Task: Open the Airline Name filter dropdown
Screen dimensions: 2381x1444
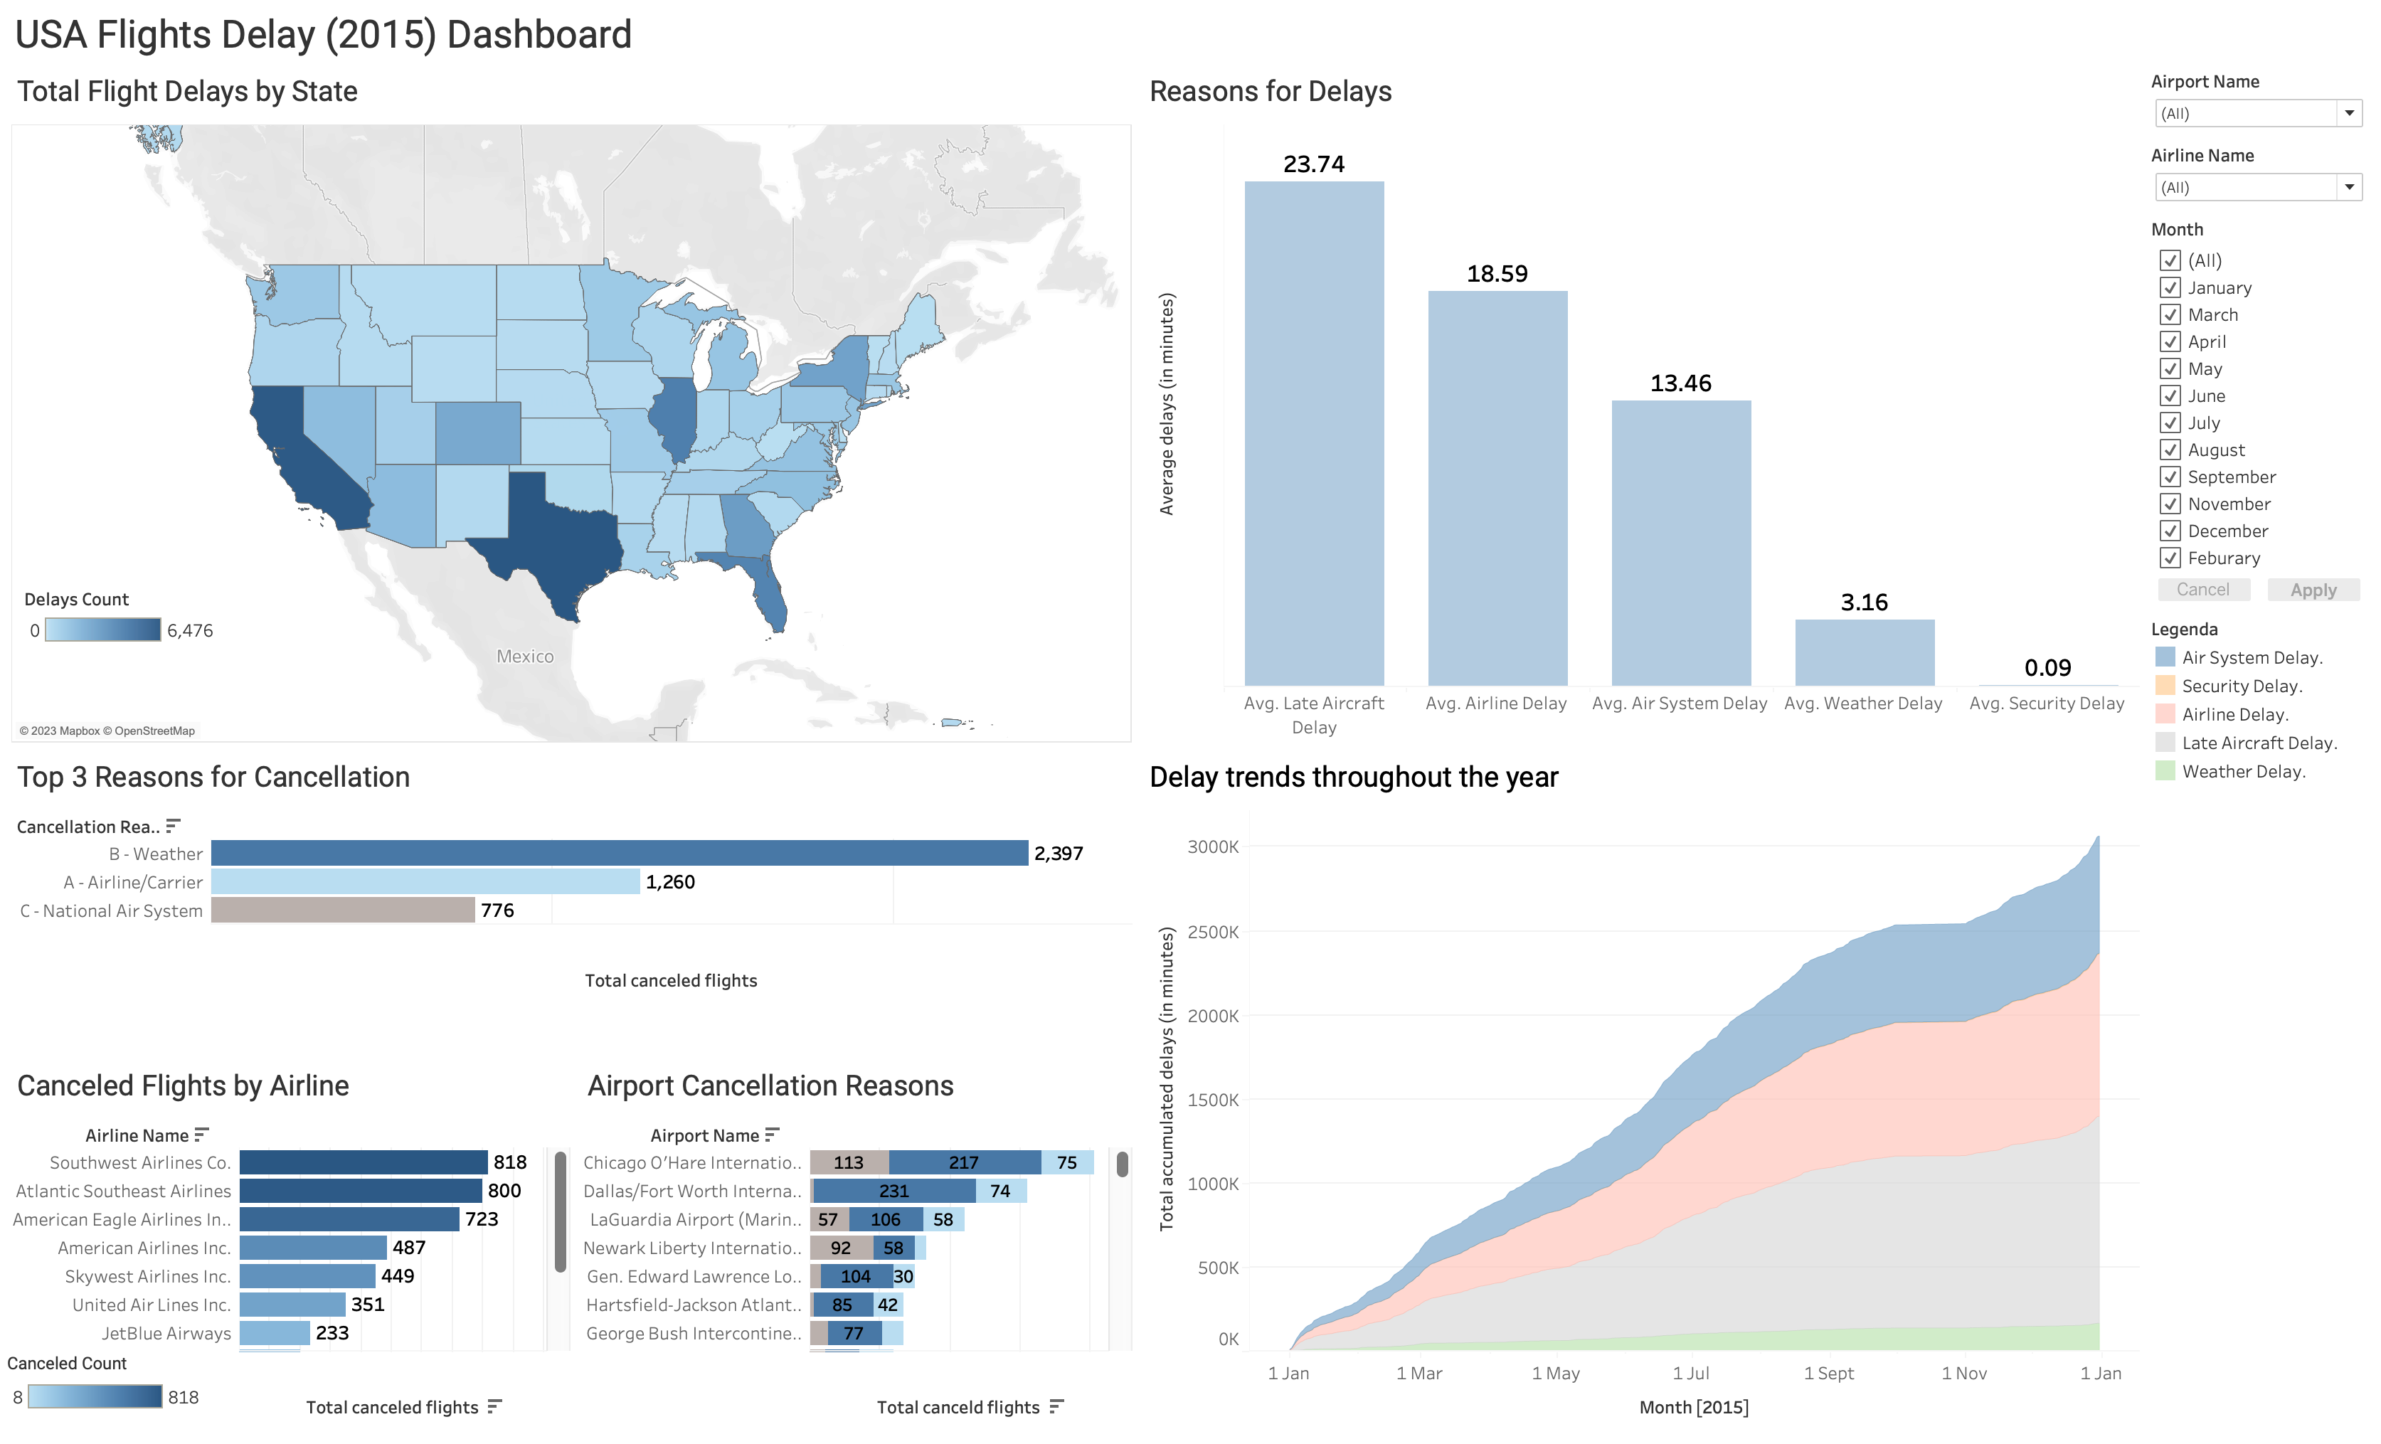Action: tap(2348, 188)
